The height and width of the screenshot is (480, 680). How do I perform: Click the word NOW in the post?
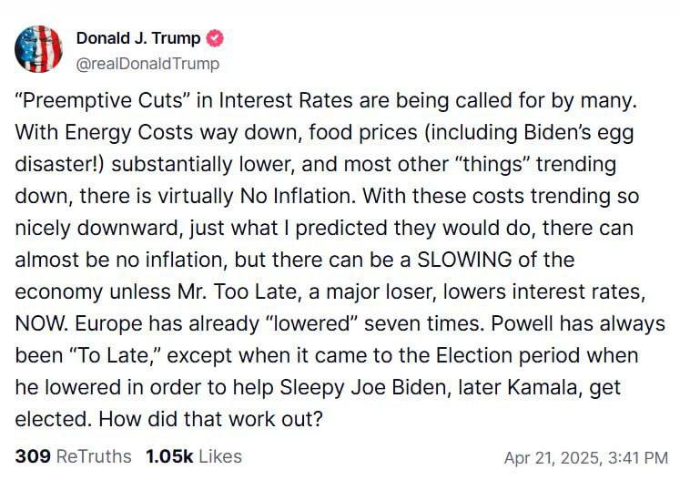[38, 323]
